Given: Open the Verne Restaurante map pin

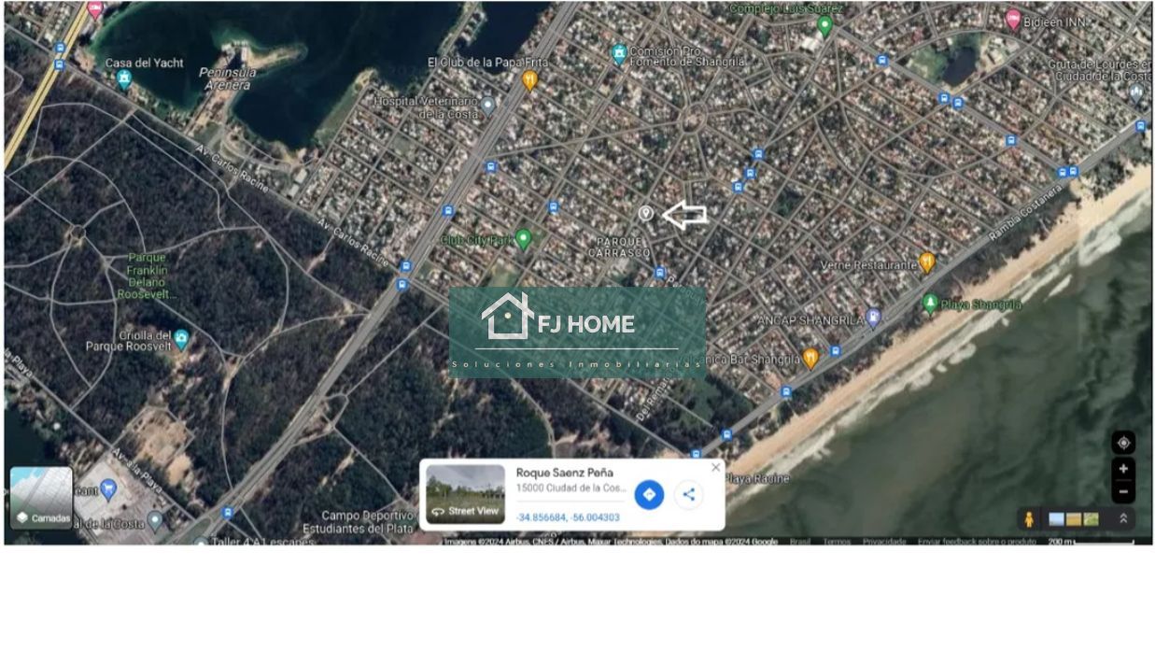Looking at the screenshot, I should pos(926,262).
